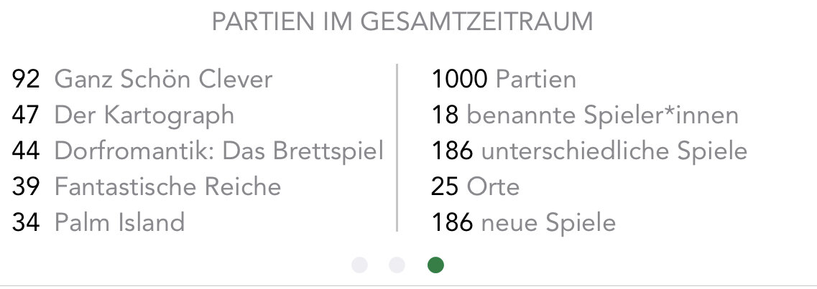Click the neue Spiele statistic
Image resolution: width=817 pixels, height=289 pixels.
(x=548, y=222)
